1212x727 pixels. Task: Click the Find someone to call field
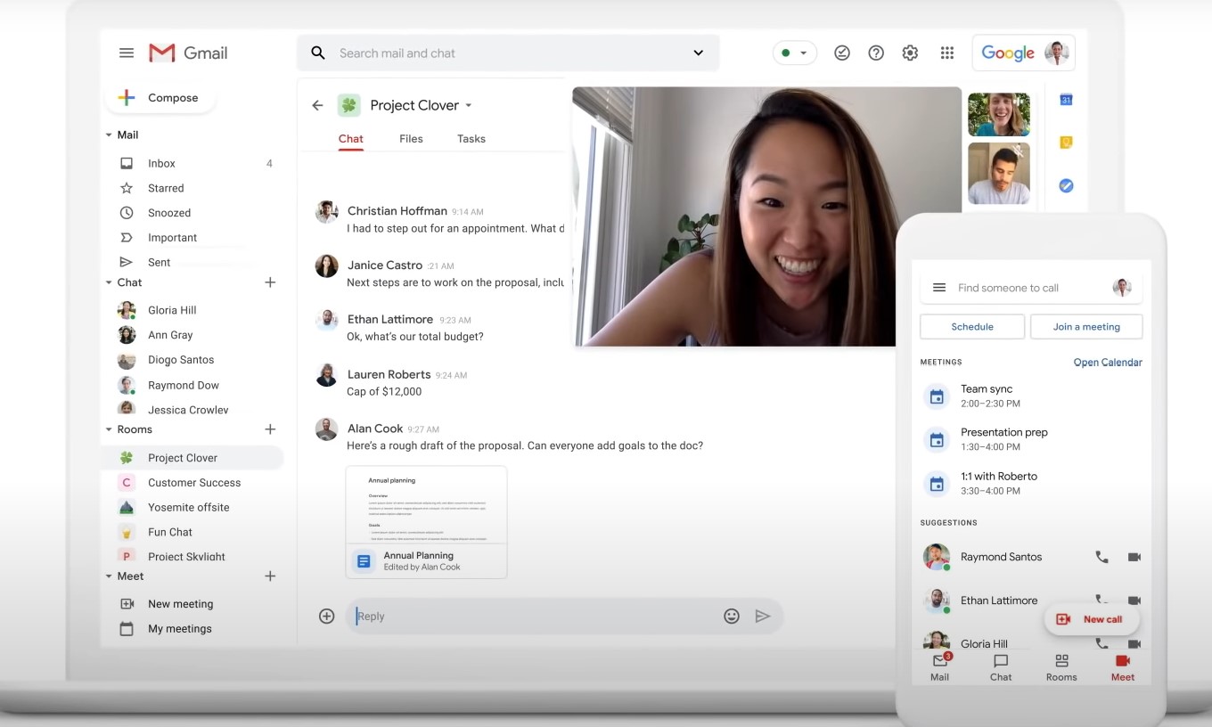pos(1008,287)
